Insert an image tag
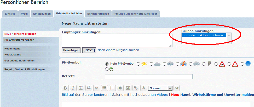The image size is (254, 107). point(128,88)
